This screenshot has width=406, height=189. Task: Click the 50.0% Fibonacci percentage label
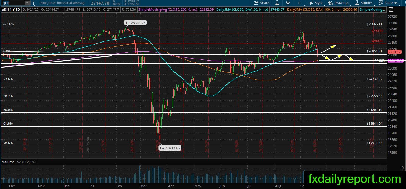click(8, 110)
